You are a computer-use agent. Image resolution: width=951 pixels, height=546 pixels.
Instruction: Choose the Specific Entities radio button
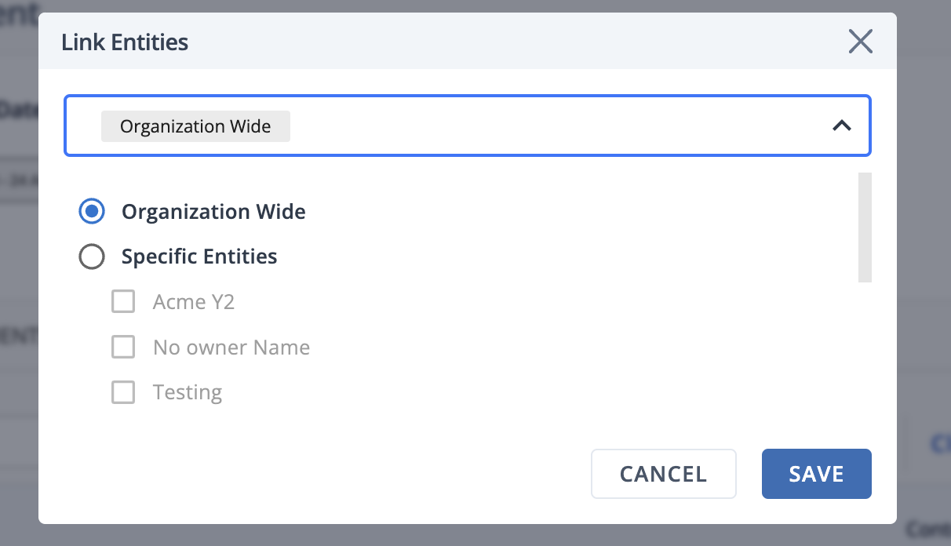pyautogui.click(x=92, y=257)
